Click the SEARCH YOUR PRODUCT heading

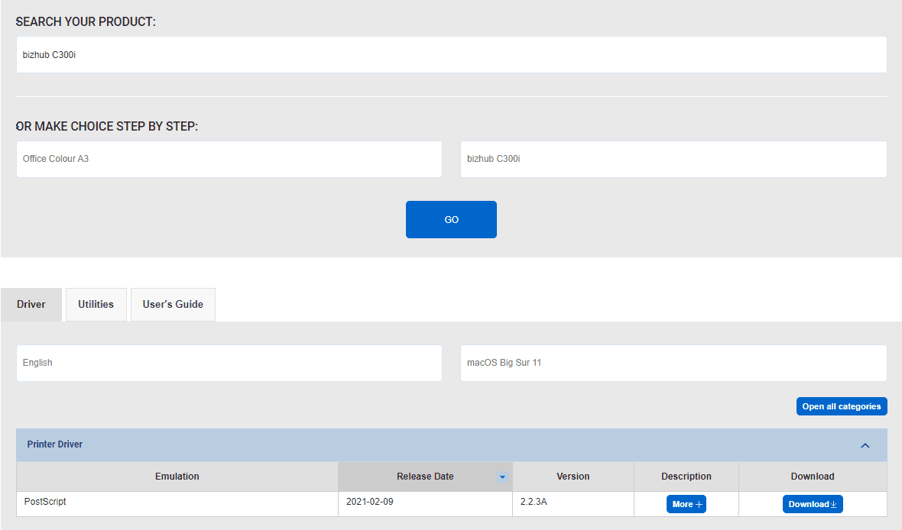point(86,22)
